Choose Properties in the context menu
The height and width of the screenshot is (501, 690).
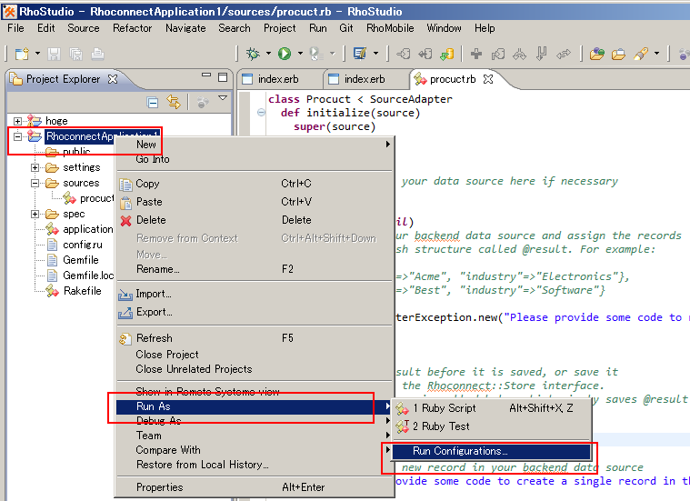pyautogui.click(x=255, y=487)
